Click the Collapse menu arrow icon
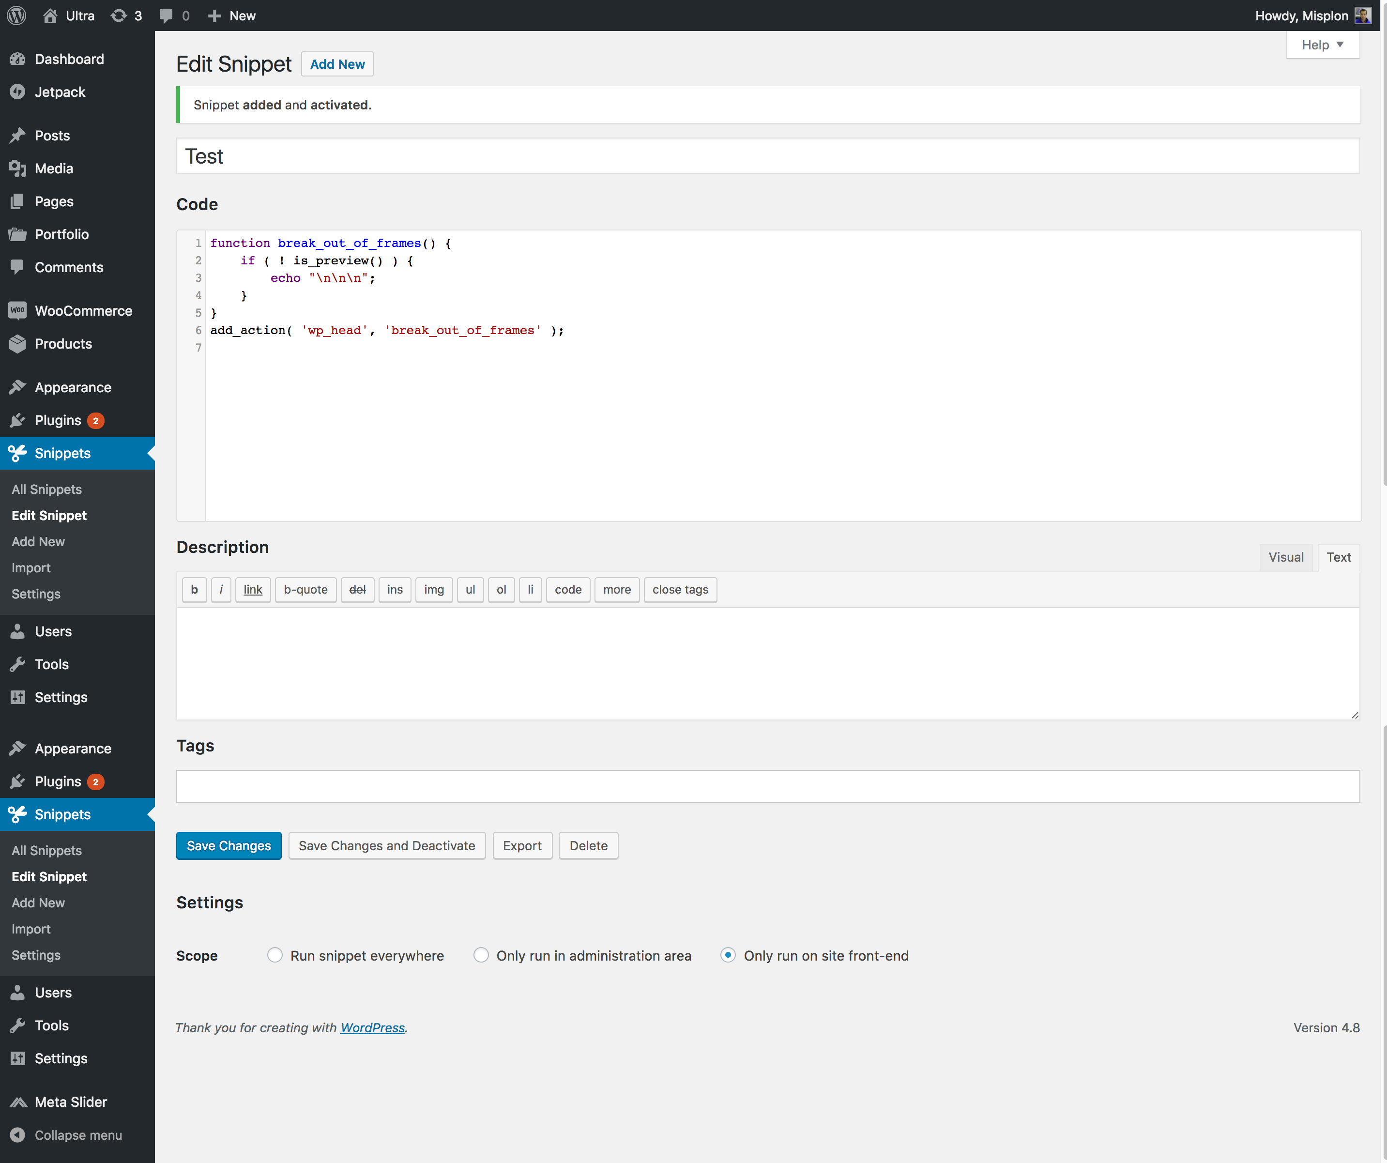The height and width of the screenshot is (1163, 1387). click(18, 1134)
